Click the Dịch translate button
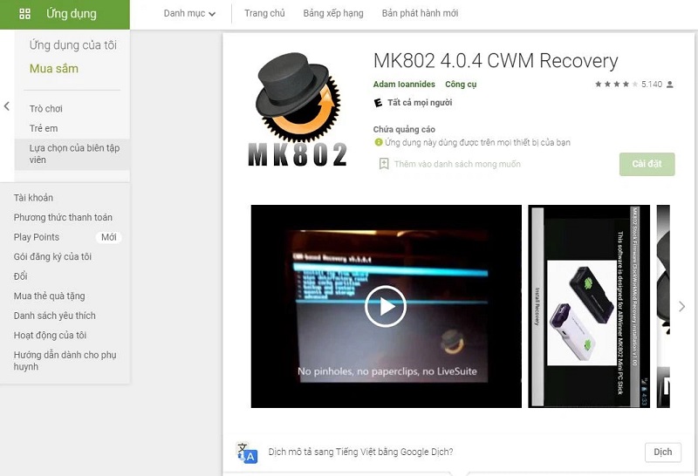698x476 pixels. [x=663, y=452]
